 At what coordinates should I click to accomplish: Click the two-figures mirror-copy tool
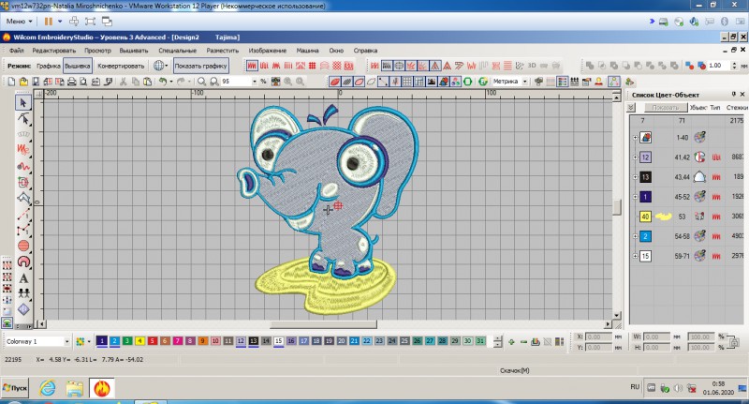coord(22,293)
